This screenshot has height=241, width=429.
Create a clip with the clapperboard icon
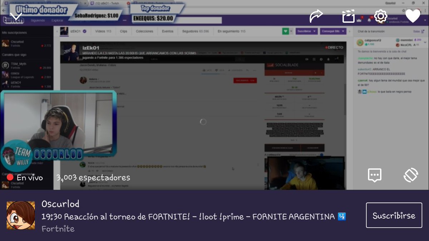pyautogui.click(x=349, y=16)
